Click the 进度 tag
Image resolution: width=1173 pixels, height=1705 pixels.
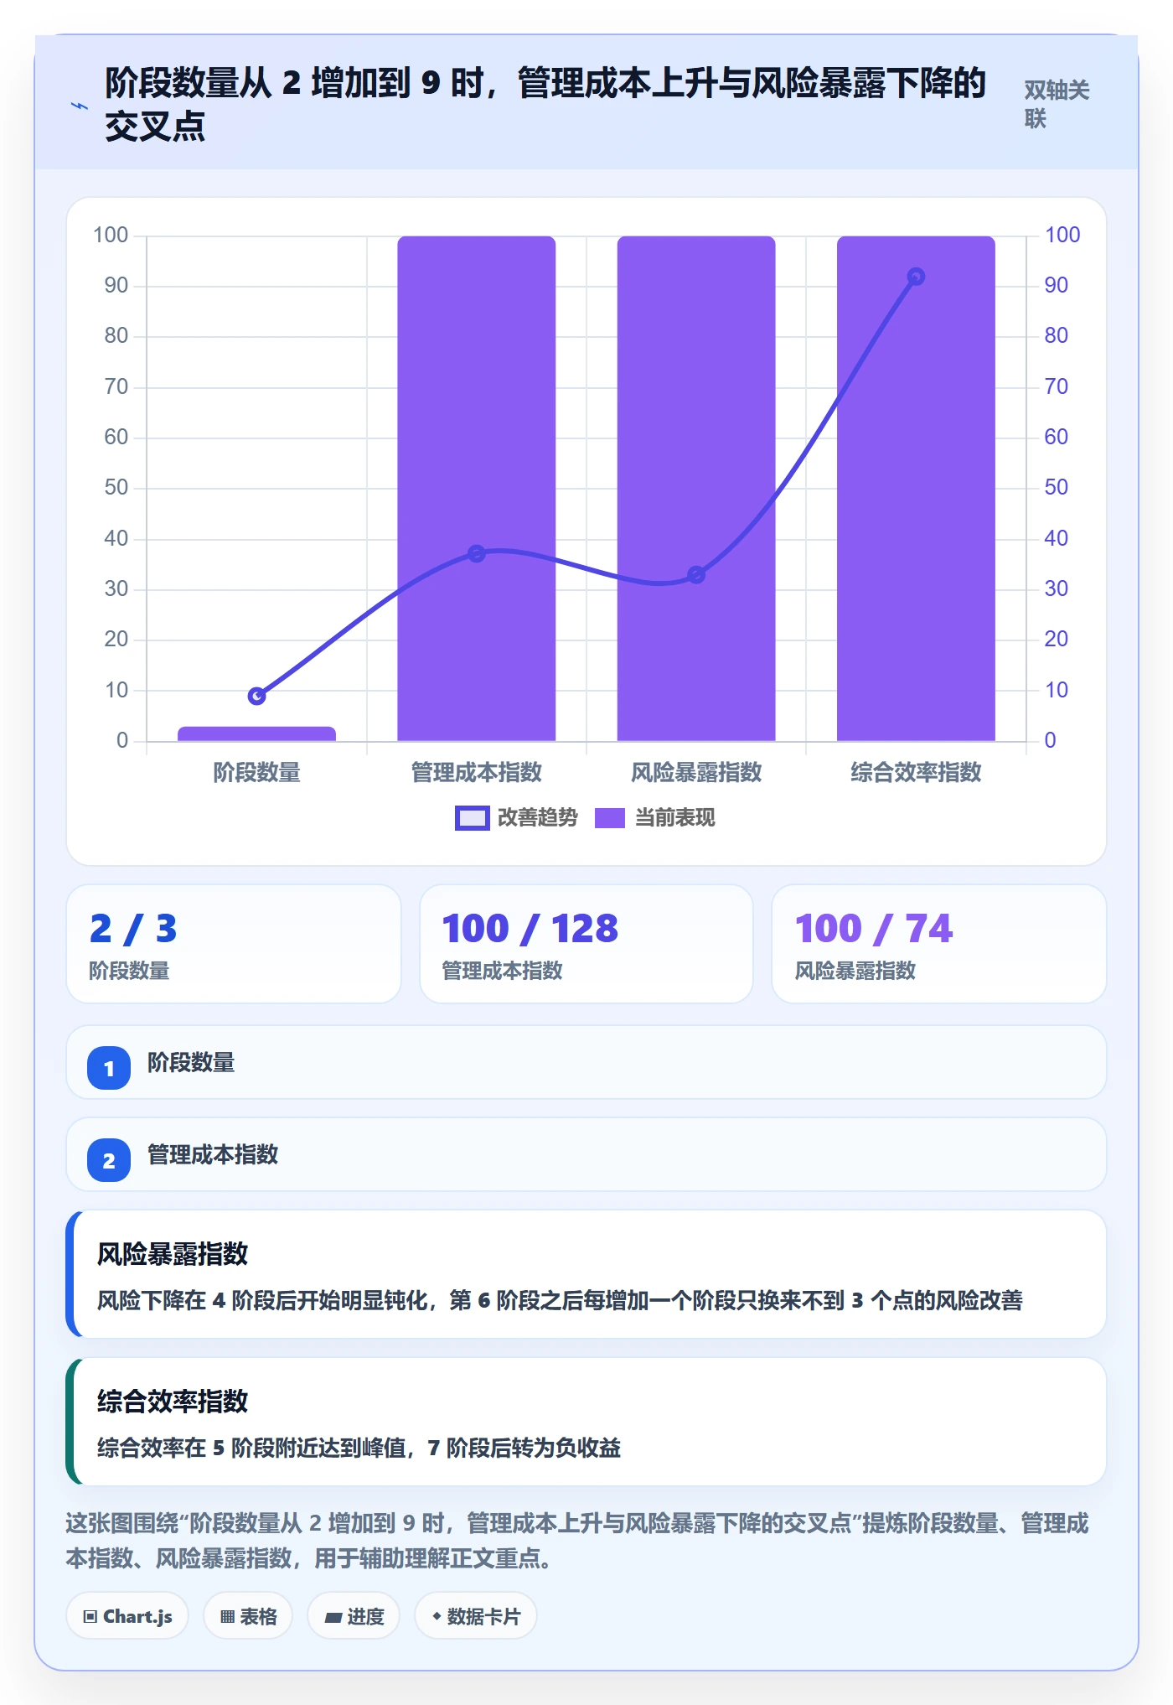(x=354, y=1616)
